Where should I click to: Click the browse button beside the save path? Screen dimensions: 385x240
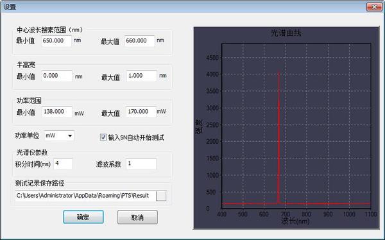[x=161, y=196]
